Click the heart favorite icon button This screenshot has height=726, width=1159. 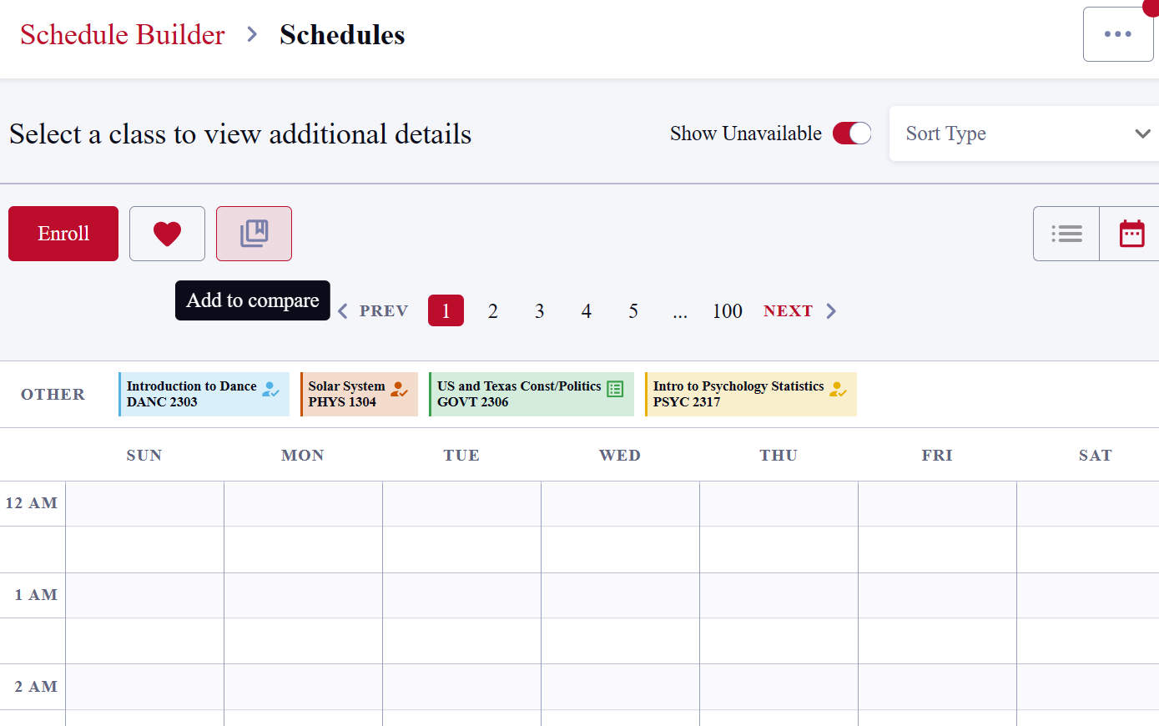click(x=167, y=234)
